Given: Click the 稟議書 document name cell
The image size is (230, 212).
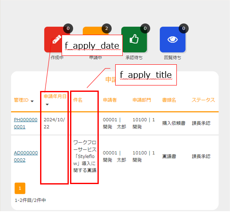Looking at the screenshot, I should click(x=169, y=157).
